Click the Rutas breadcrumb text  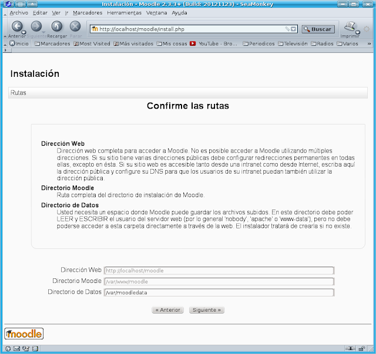[18, 93]
